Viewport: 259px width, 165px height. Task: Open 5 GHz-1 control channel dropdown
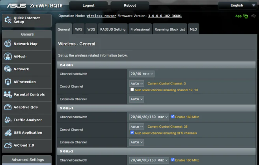pos(137,126)
